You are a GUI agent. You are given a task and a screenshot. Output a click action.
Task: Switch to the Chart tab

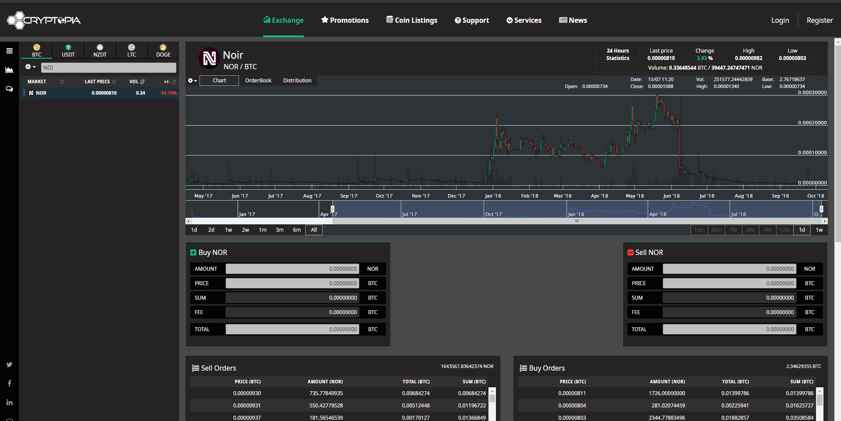pyautogui.click(x=219, y=81)
